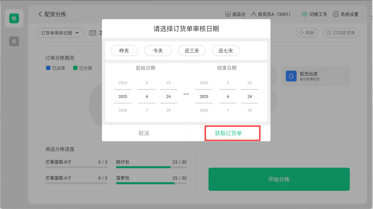This screenshot has width=373, height=209.
Task: Pick month 5 in 结束日期 column
Action: (x=228, y=83)
